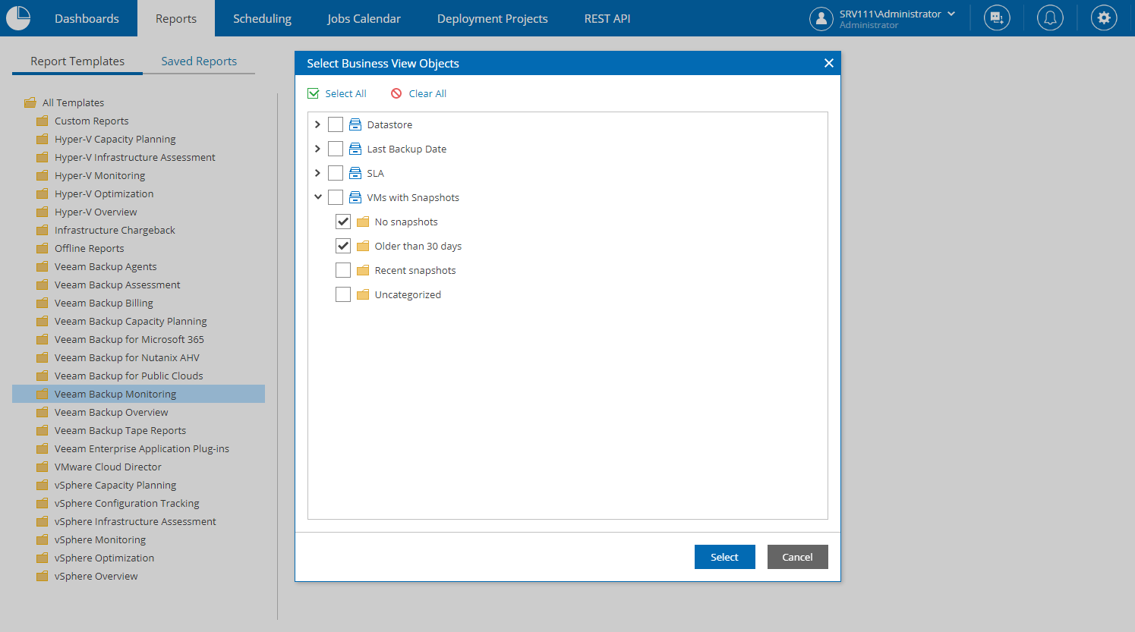Screen dimensions: 1135x632
Task: Check the VMs with Snapshots checkbox
Action: click(x=336, y=197)
